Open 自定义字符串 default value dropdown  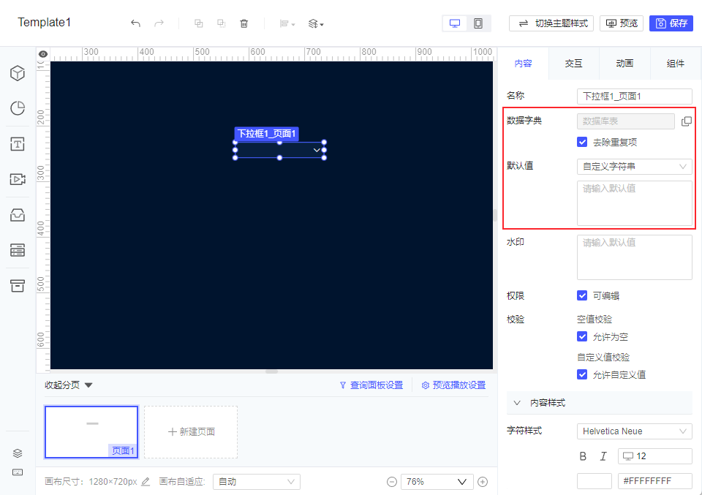pos(635,167)
